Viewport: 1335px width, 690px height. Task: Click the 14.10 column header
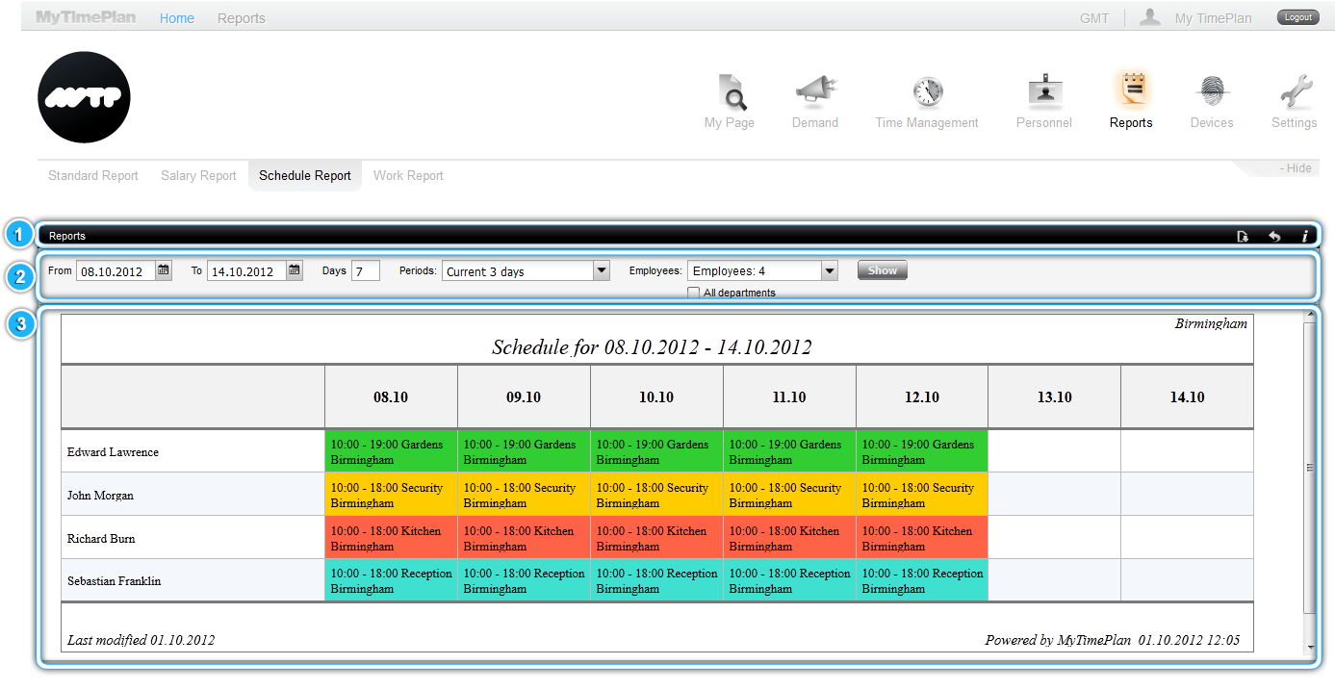point(1187,396)
